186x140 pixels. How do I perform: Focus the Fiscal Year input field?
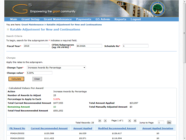pyautogui.click(x=36, y=46)
